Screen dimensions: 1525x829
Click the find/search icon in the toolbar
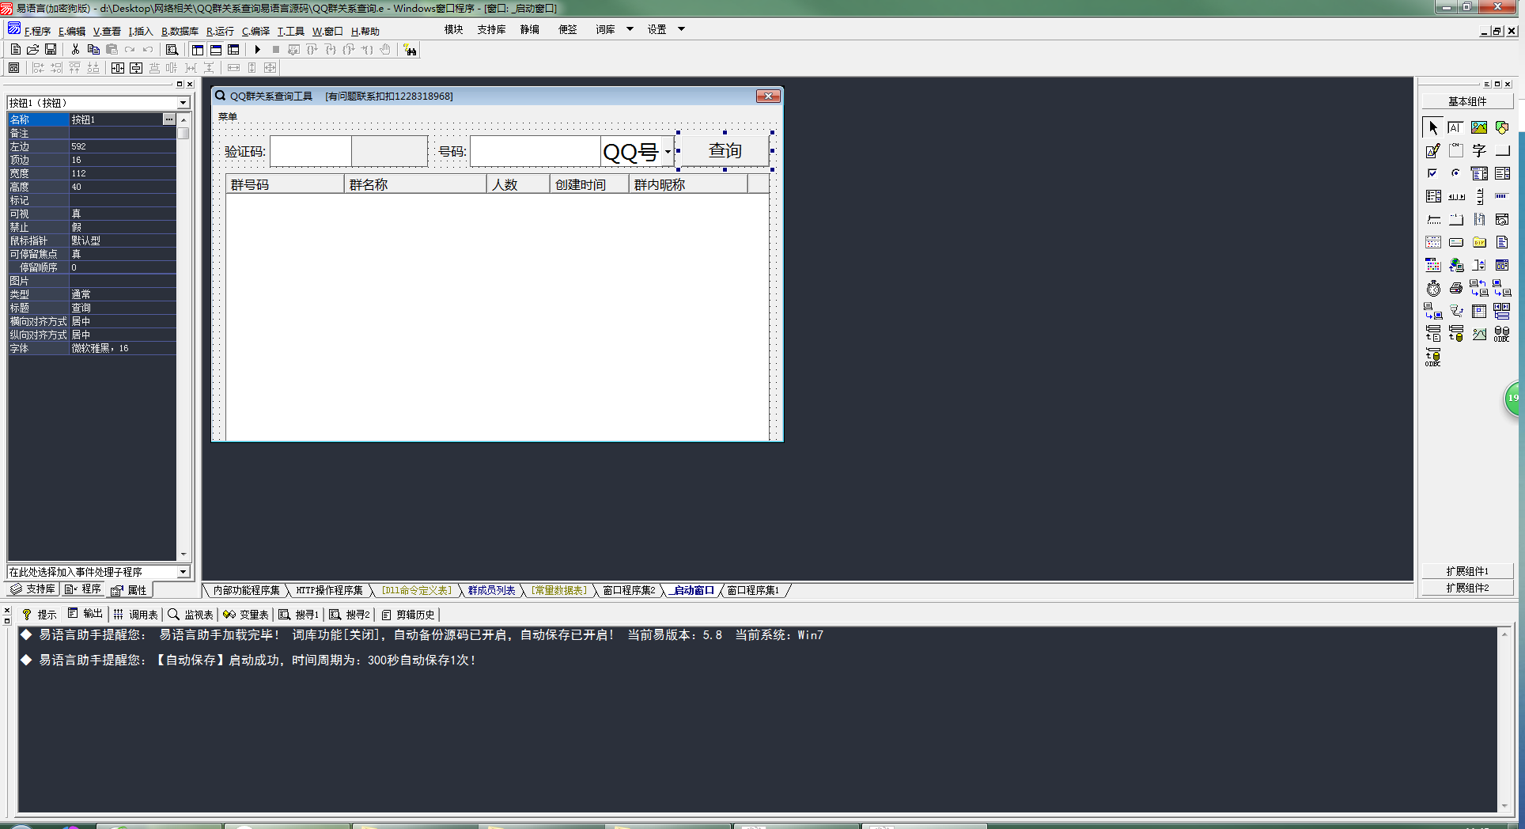point(172,50)
